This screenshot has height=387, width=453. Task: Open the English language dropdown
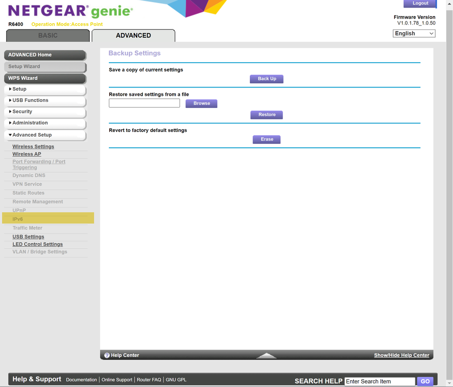point(414,34)
